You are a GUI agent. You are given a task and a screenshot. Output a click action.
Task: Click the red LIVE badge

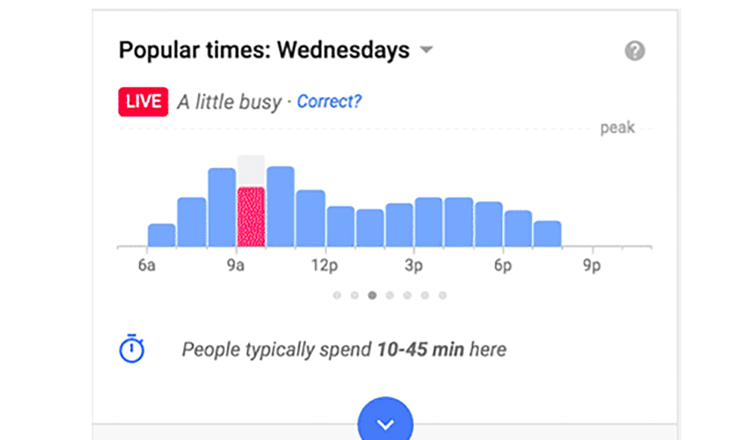(x=143, y=102)
